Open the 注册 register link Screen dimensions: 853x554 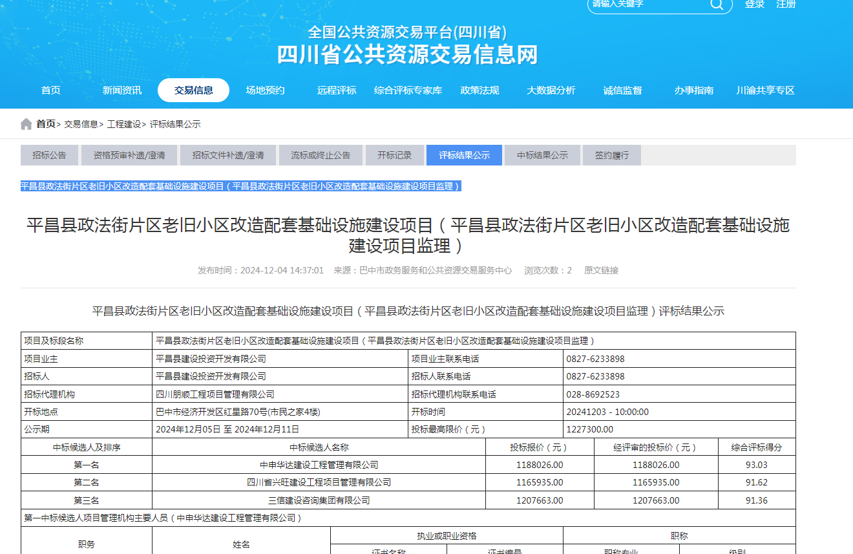[x=786, y=5]
